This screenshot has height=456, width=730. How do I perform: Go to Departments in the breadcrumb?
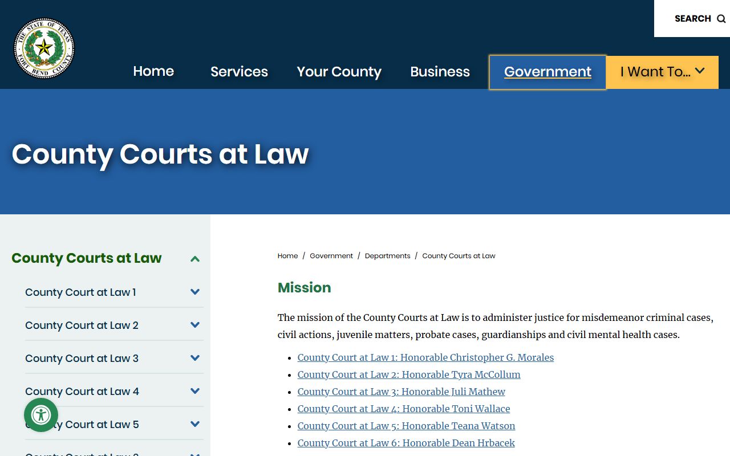[387, 256]
